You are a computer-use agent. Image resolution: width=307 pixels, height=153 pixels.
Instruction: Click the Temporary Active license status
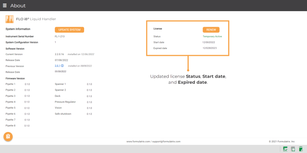[x=212, y=36]
